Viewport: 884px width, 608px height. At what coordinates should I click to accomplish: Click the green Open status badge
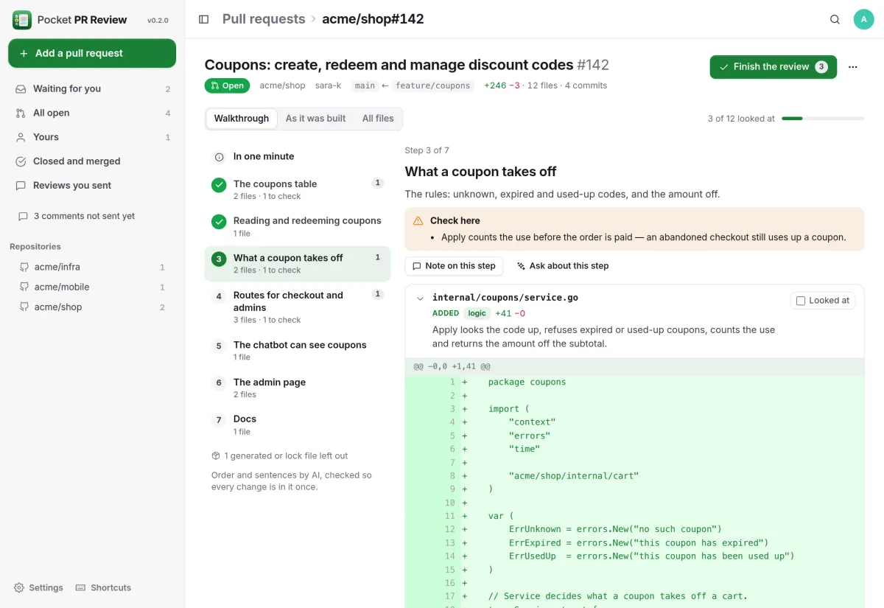pos(227,85)
